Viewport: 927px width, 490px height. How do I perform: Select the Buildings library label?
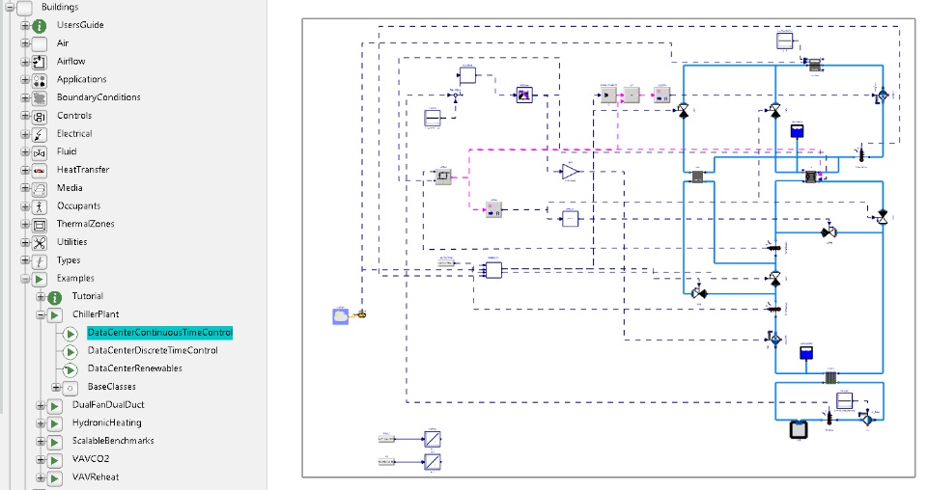(60, 7)
